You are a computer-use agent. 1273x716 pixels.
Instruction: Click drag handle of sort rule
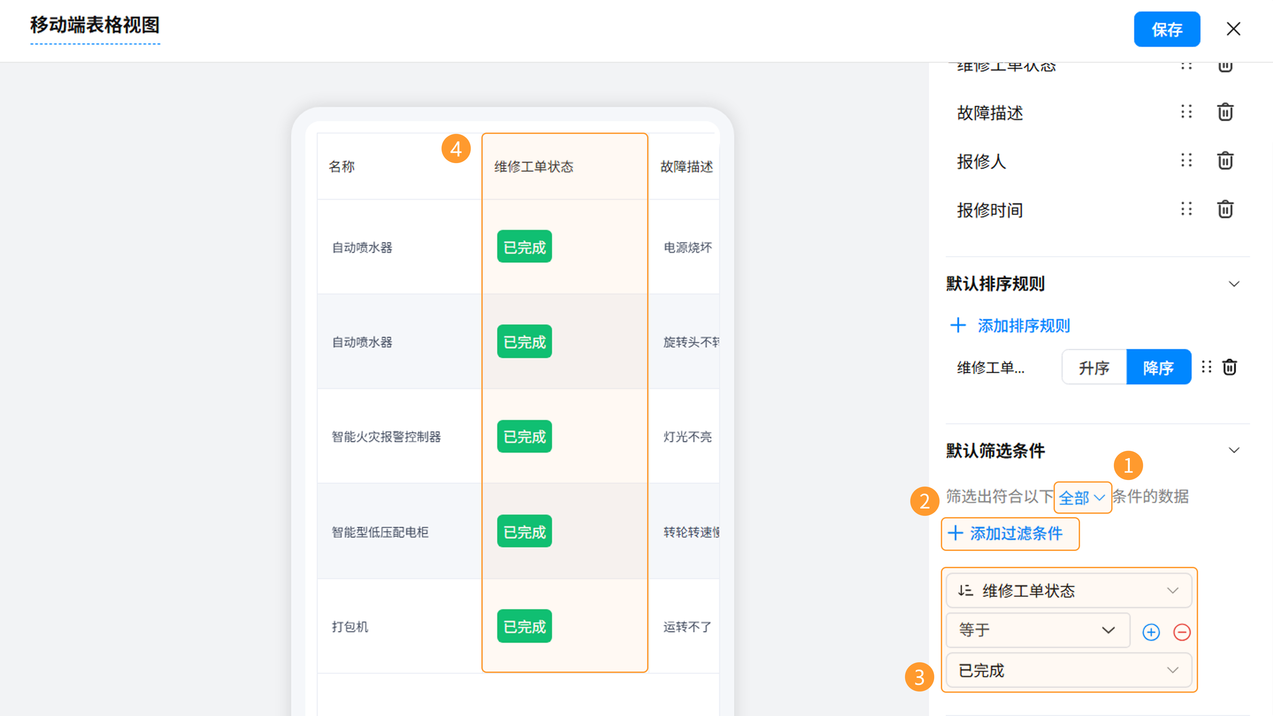(x=1206, y=367)
